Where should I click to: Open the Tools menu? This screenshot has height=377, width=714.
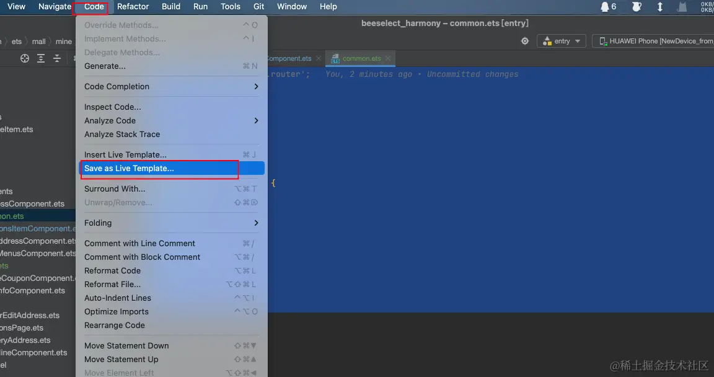point(231,7)
